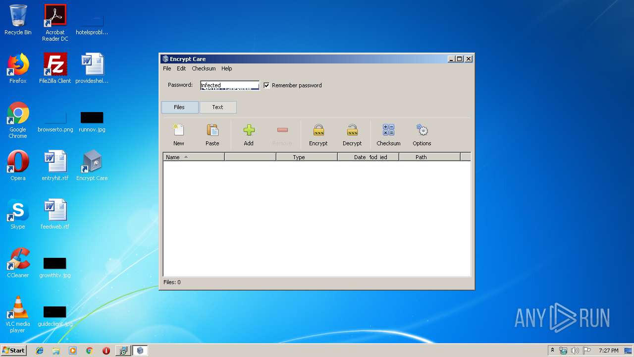Sort the file list by Type column
Viewport: 634px width, 357px height.
[307, 157]
